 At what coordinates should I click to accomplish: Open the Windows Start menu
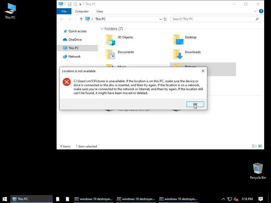click(x=5, y=199)
